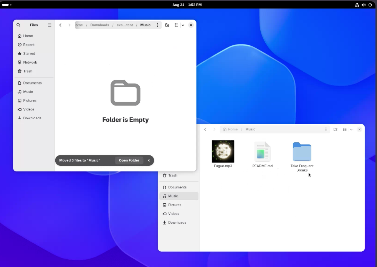
Task: Open Pictures in rear window sidebar
Action: [x=179, y=205]
